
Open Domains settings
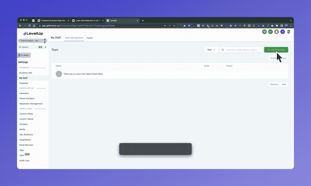(x=23, y=124)
